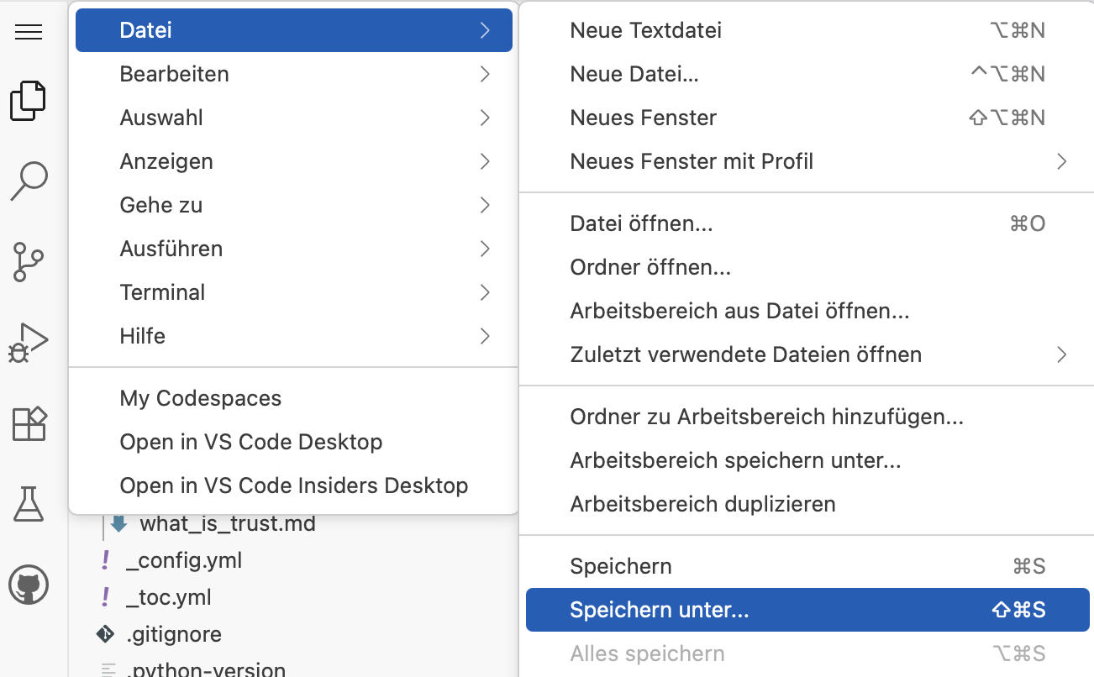
Task: Select Datei öffnen...
Action: (x=808, y=223)
